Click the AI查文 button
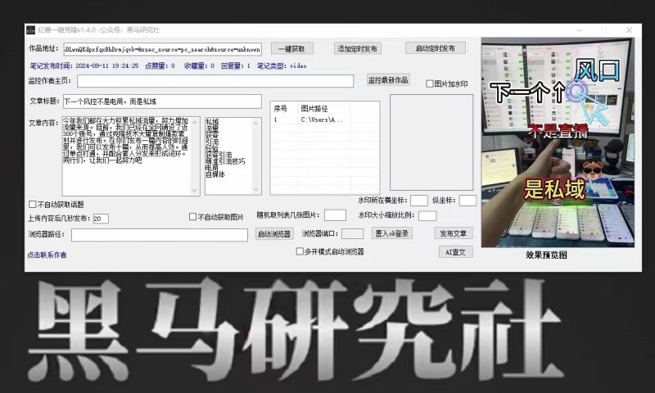Image resolution: width=655 pixels, height=393 pixels. click(x=454, y=252)
